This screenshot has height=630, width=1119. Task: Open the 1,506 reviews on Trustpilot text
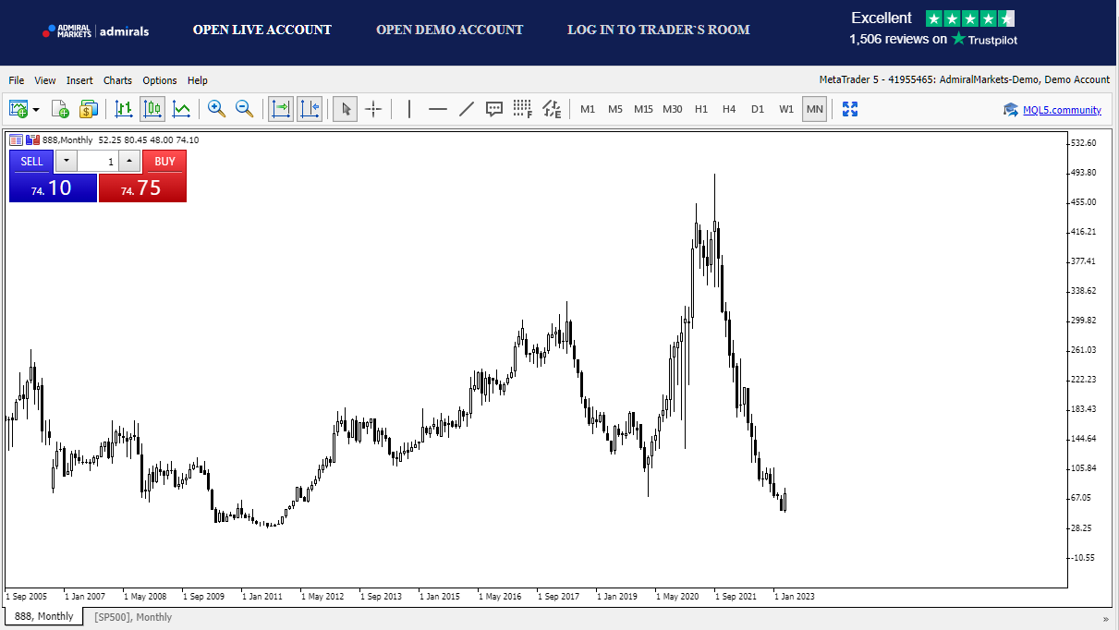[x=933, y=39]
